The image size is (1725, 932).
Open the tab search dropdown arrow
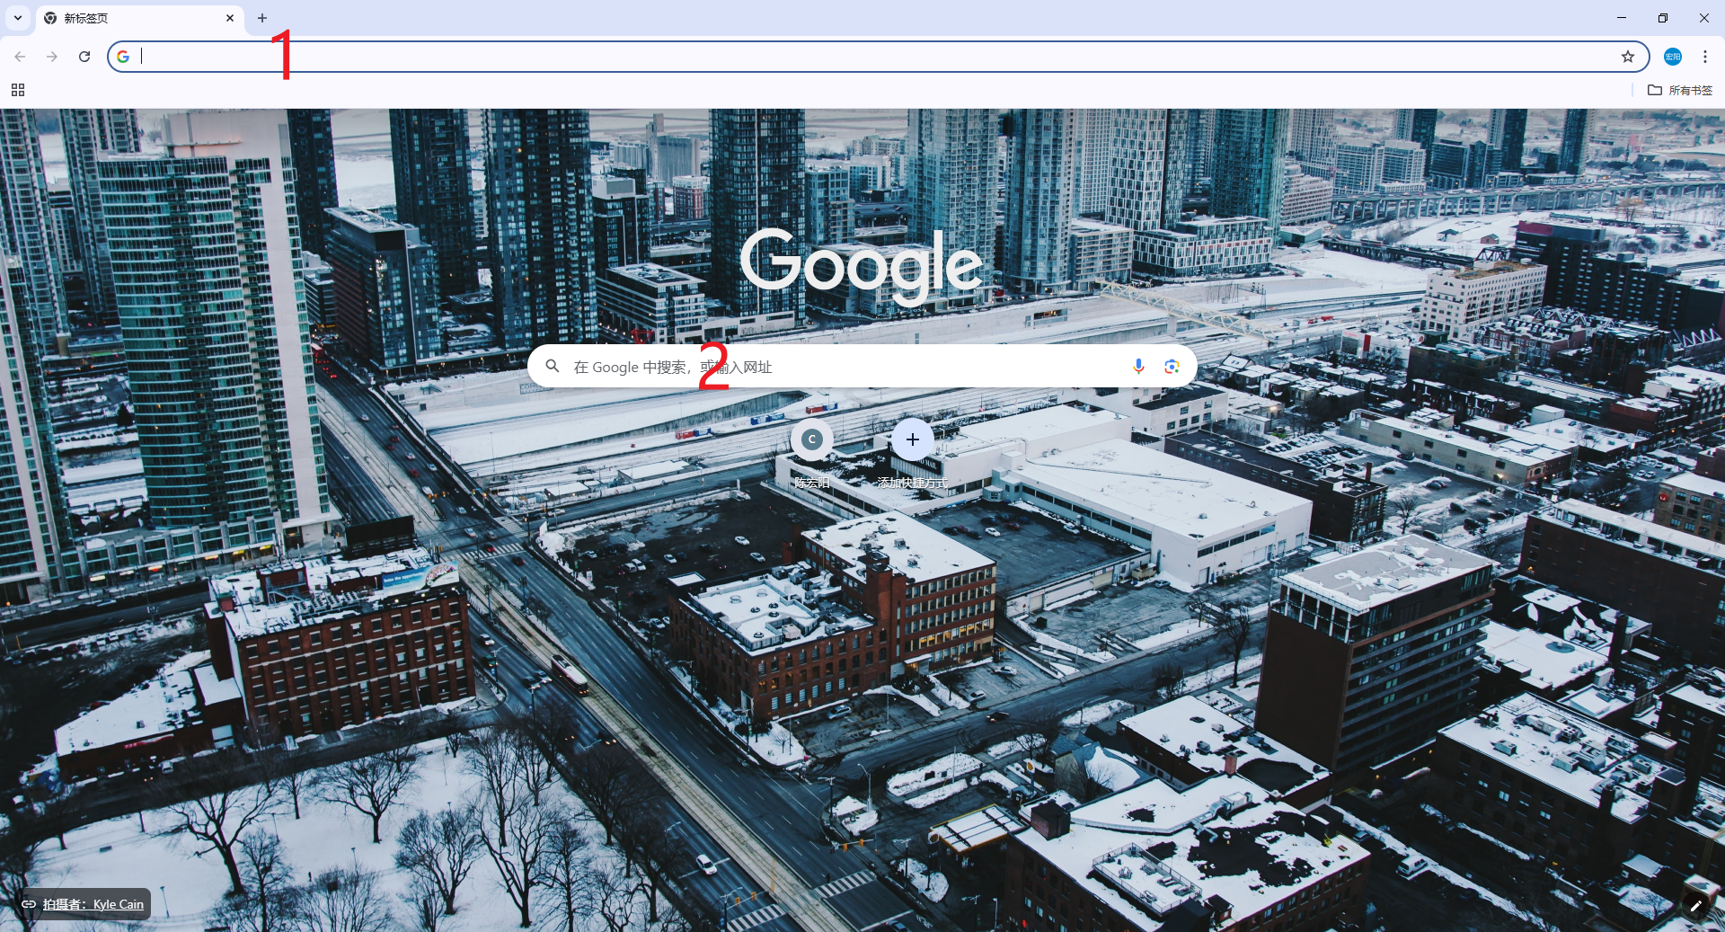coord(18,18)
